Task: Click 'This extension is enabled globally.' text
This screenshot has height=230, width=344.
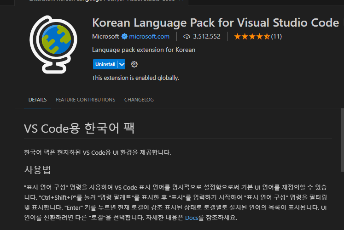Action: (135, 78)
